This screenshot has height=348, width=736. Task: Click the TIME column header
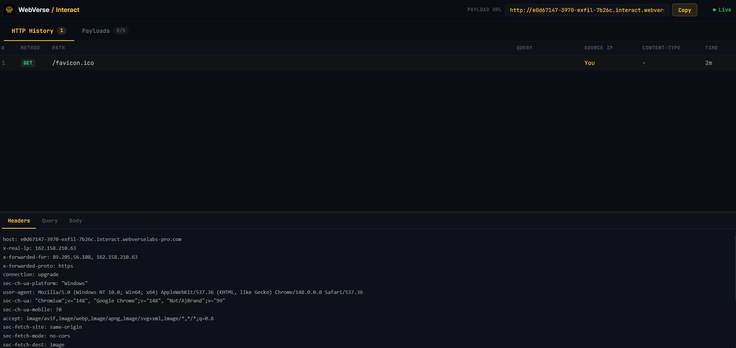pyautogui.click(x=711, y=48)
